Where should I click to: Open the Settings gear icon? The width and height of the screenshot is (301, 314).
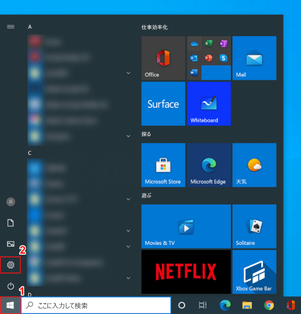point(11,265)
